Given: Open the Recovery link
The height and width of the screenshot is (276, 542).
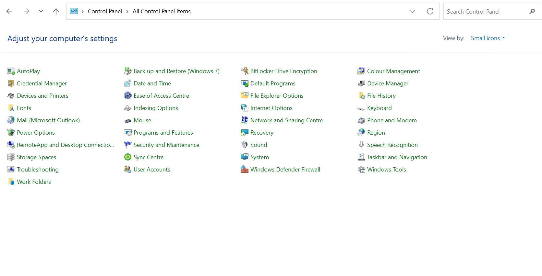Looking at the screenshot, I should [x=262, y=133].
